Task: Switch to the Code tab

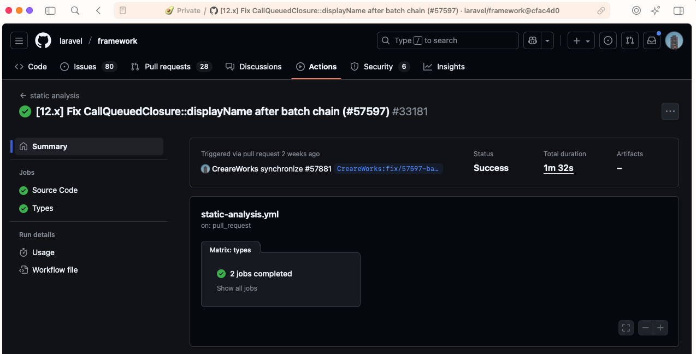Action: [x=31, y=67]
